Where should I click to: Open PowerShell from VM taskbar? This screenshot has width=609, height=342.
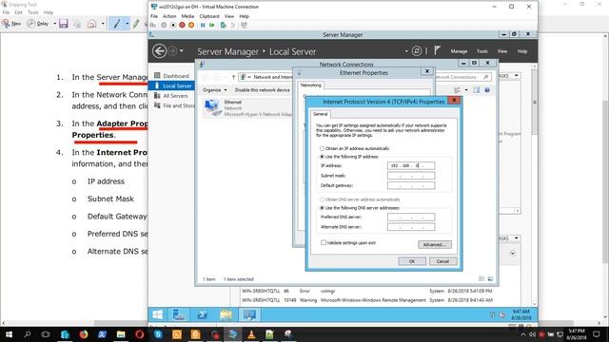coord(202,314)
